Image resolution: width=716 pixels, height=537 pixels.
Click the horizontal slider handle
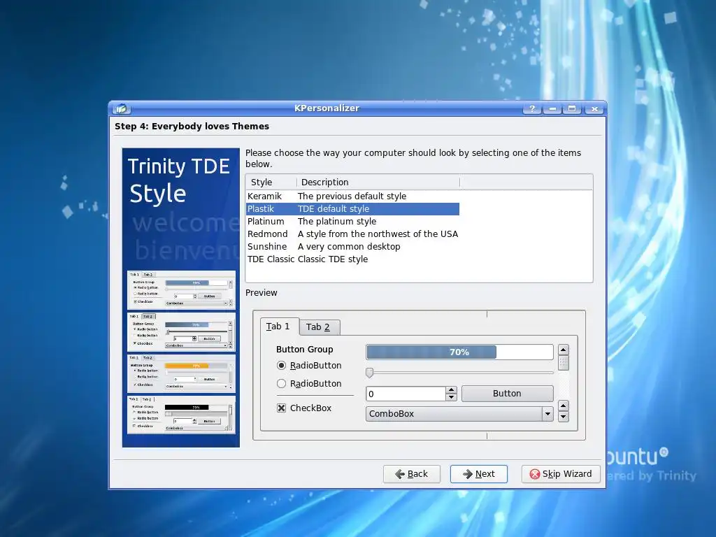coord(369,373)
